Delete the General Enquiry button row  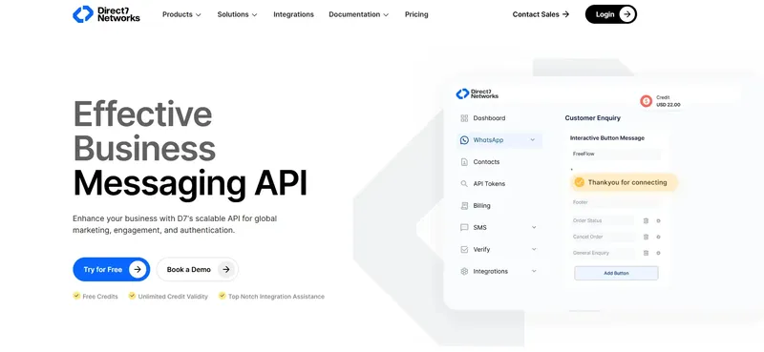point(647,253)
